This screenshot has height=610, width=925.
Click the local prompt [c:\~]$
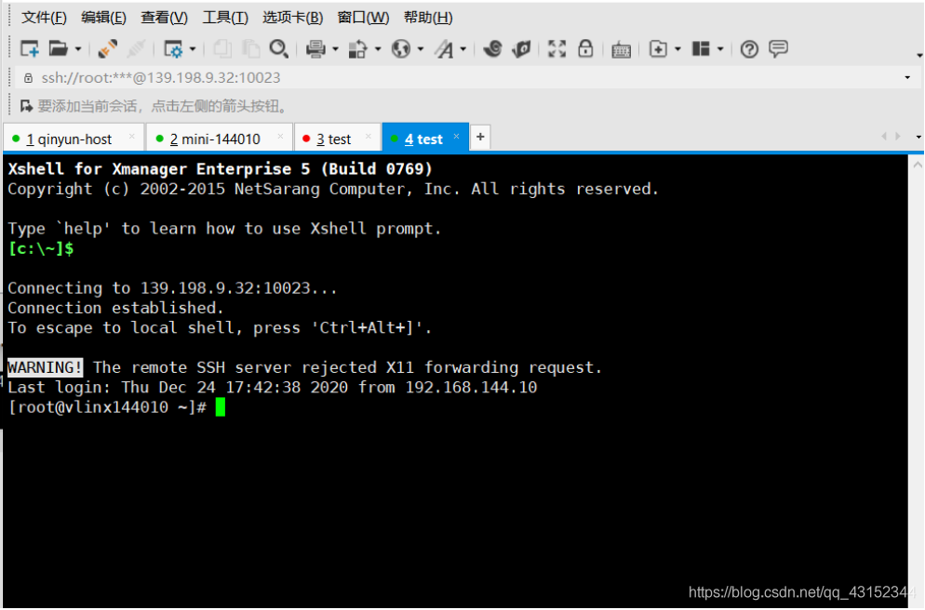click(41, 248)
